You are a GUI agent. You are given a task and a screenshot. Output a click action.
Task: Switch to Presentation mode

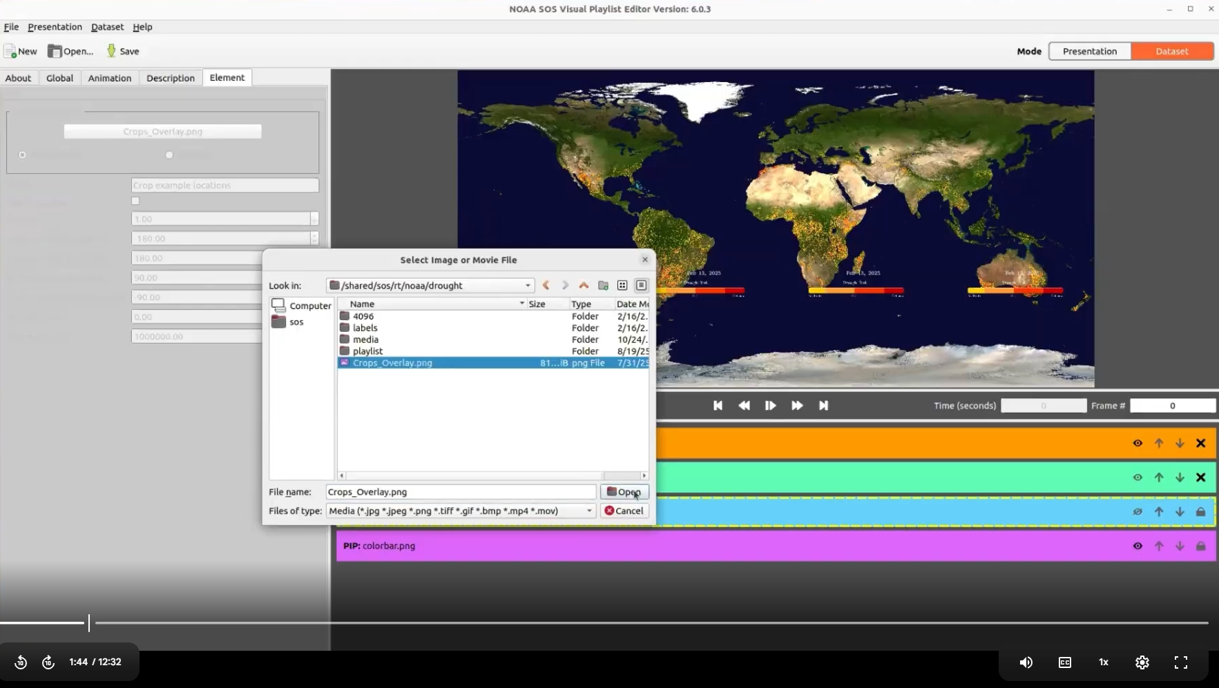click(x=1089, y=51)
